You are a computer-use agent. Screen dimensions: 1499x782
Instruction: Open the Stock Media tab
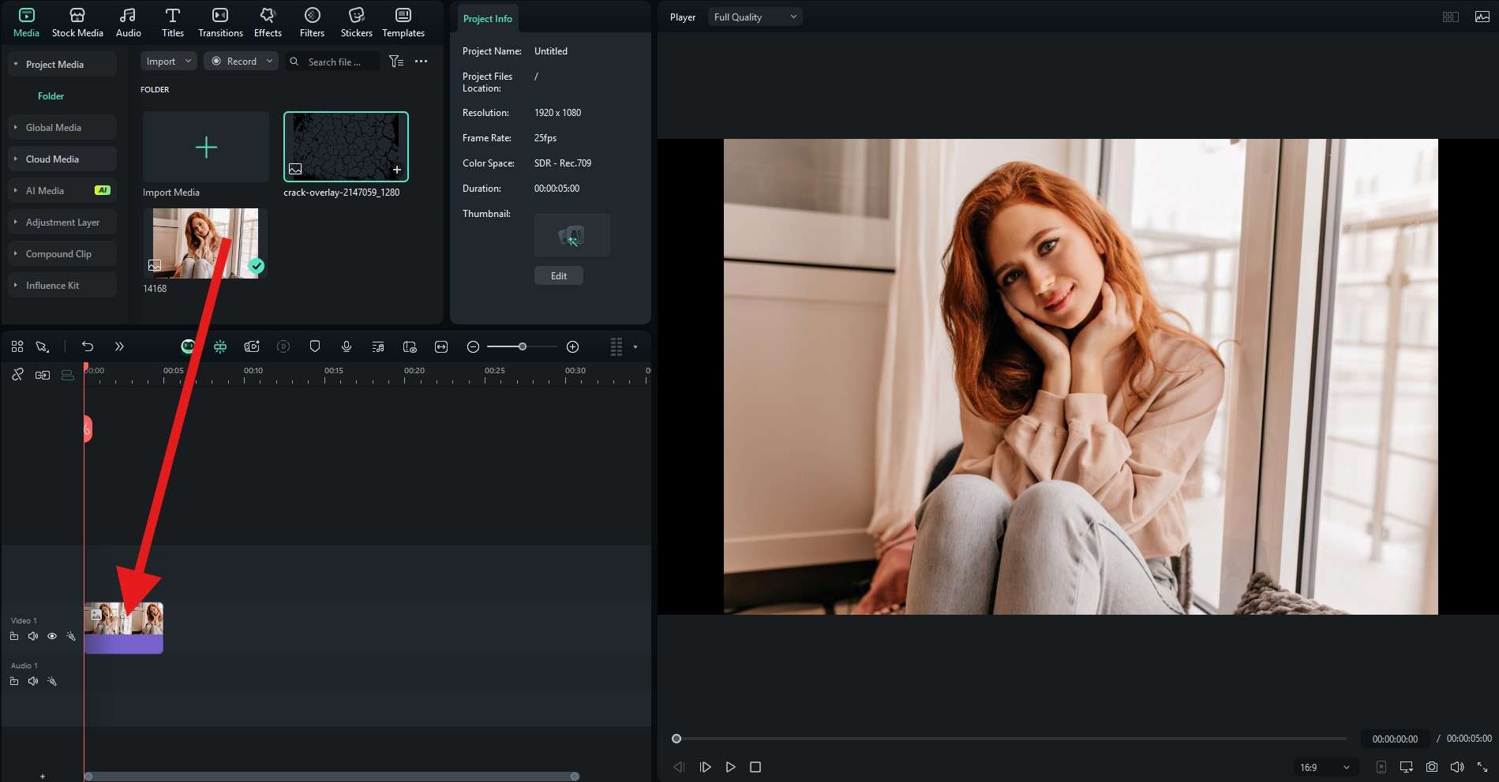pos(77,22)
